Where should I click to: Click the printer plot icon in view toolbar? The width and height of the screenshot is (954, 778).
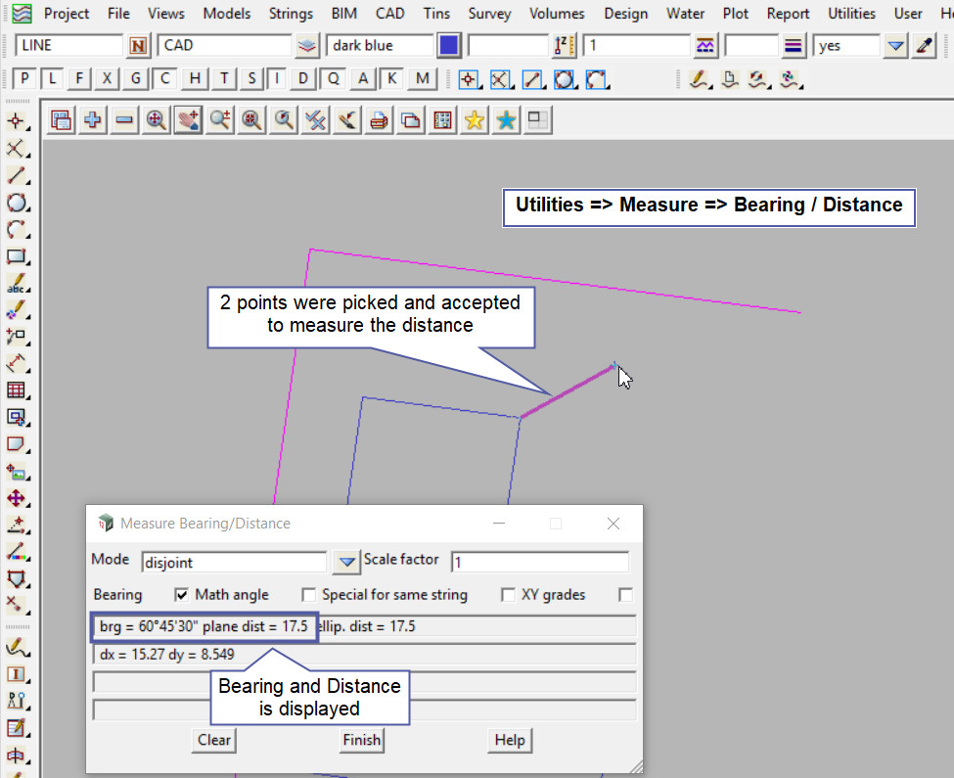click(x=380, y=120)
